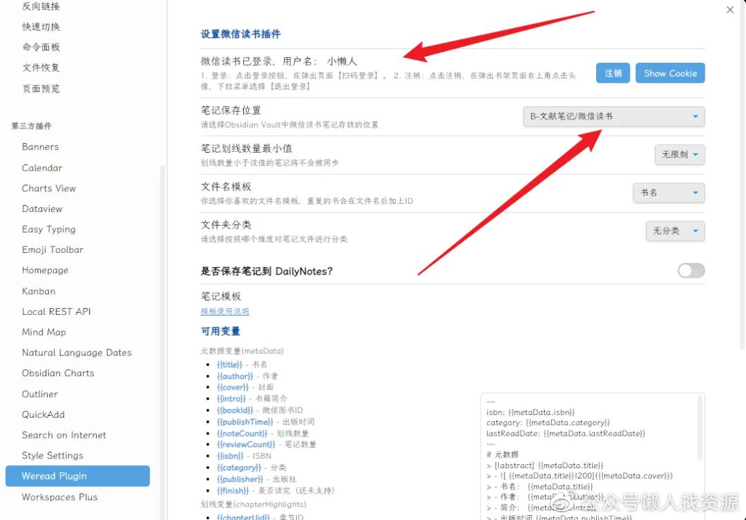Open Workspaces Plus plugin settings
The height and width of the screenshot is (520, 746).
point(59,497)
